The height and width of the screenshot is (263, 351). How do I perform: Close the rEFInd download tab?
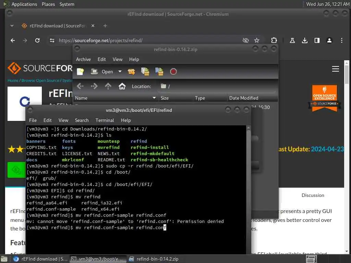[93, 26]
